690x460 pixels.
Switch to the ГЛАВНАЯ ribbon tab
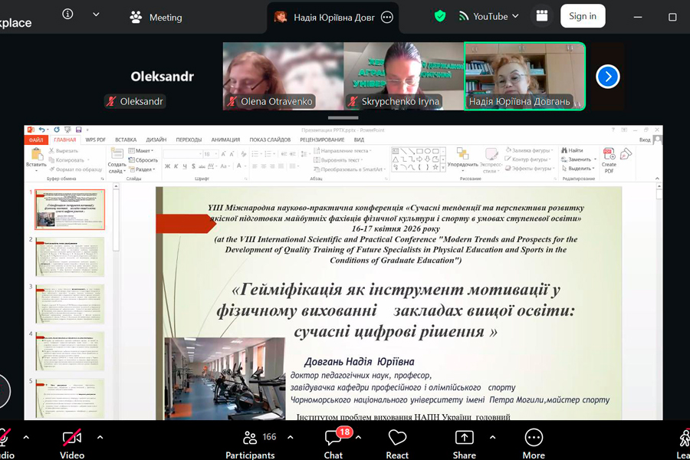(64, 140)
